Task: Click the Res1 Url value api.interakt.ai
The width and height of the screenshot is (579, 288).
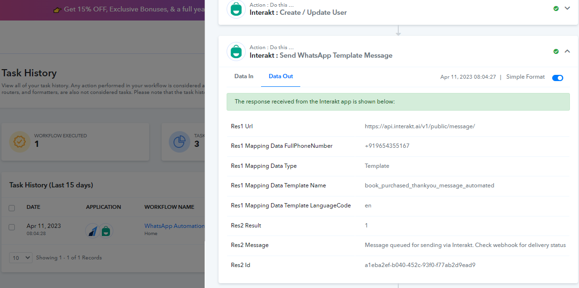Action: tap(420, 126)
